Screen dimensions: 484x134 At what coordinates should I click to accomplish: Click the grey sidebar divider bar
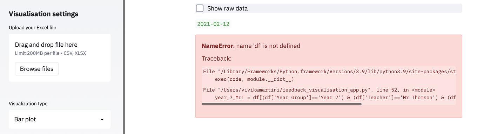point(124,67)
